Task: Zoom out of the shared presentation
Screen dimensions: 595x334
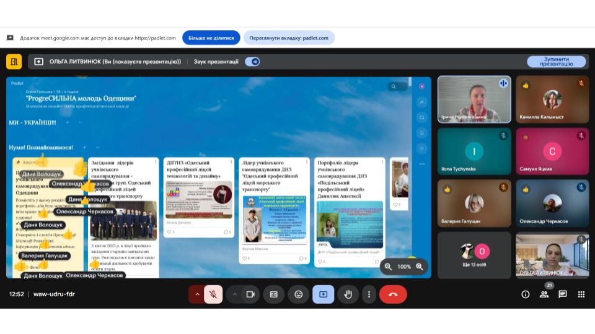Action: (x=388, y=267)
